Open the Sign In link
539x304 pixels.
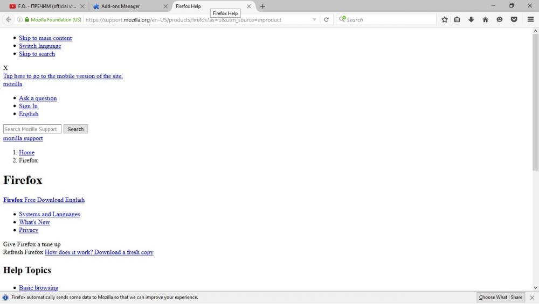28,106
